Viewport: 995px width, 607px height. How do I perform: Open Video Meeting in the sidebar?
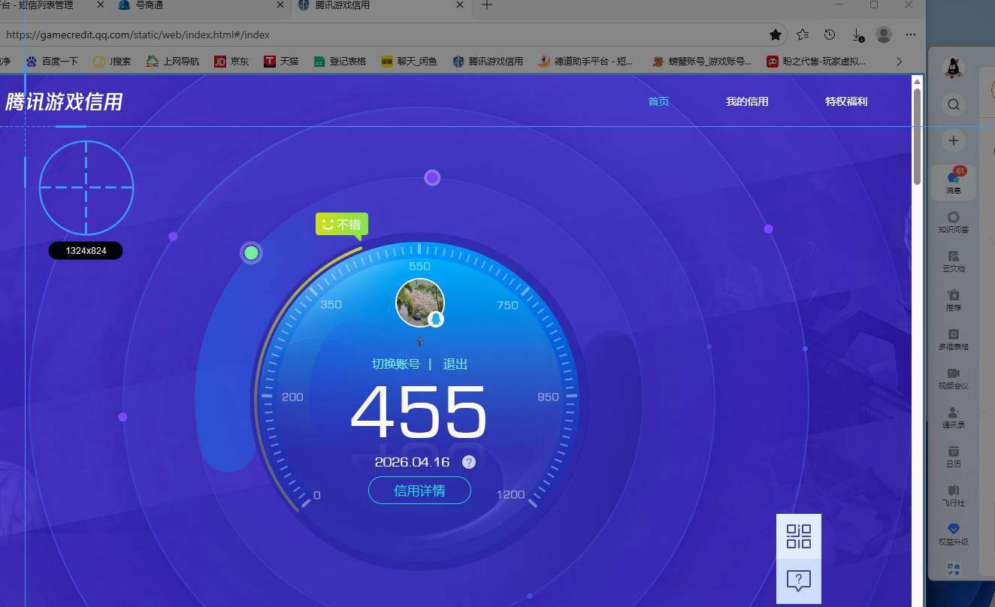coord(953,378)
